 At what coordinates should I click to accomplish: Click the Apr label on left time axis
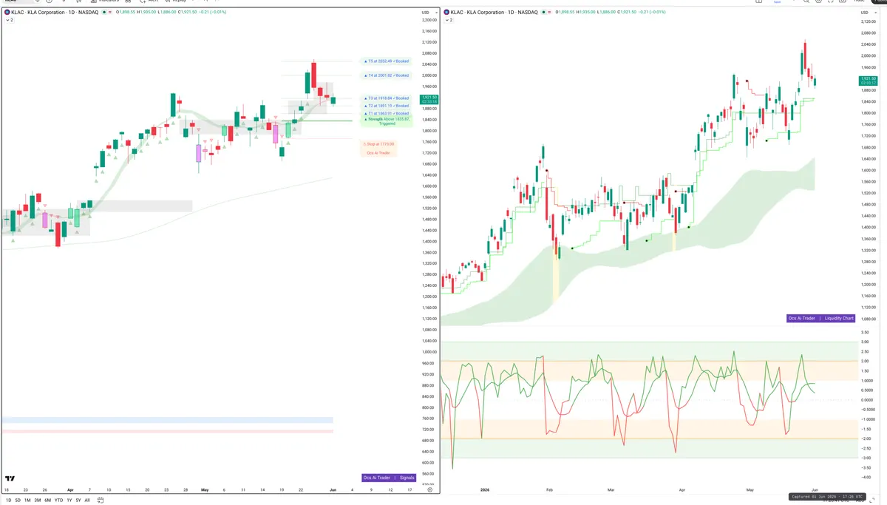pyautogui.click(x=70, y=489)
